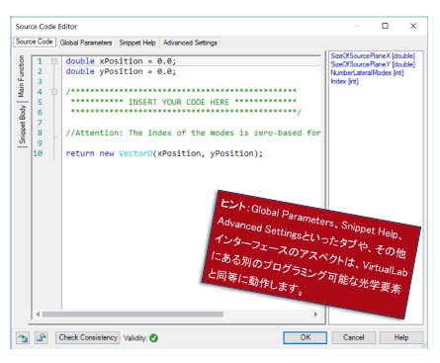Click the xPosition declaration on line 1

(x=121, y=61)
